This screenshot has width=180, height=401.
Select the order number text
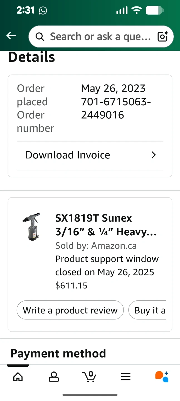tap(116, 108)
